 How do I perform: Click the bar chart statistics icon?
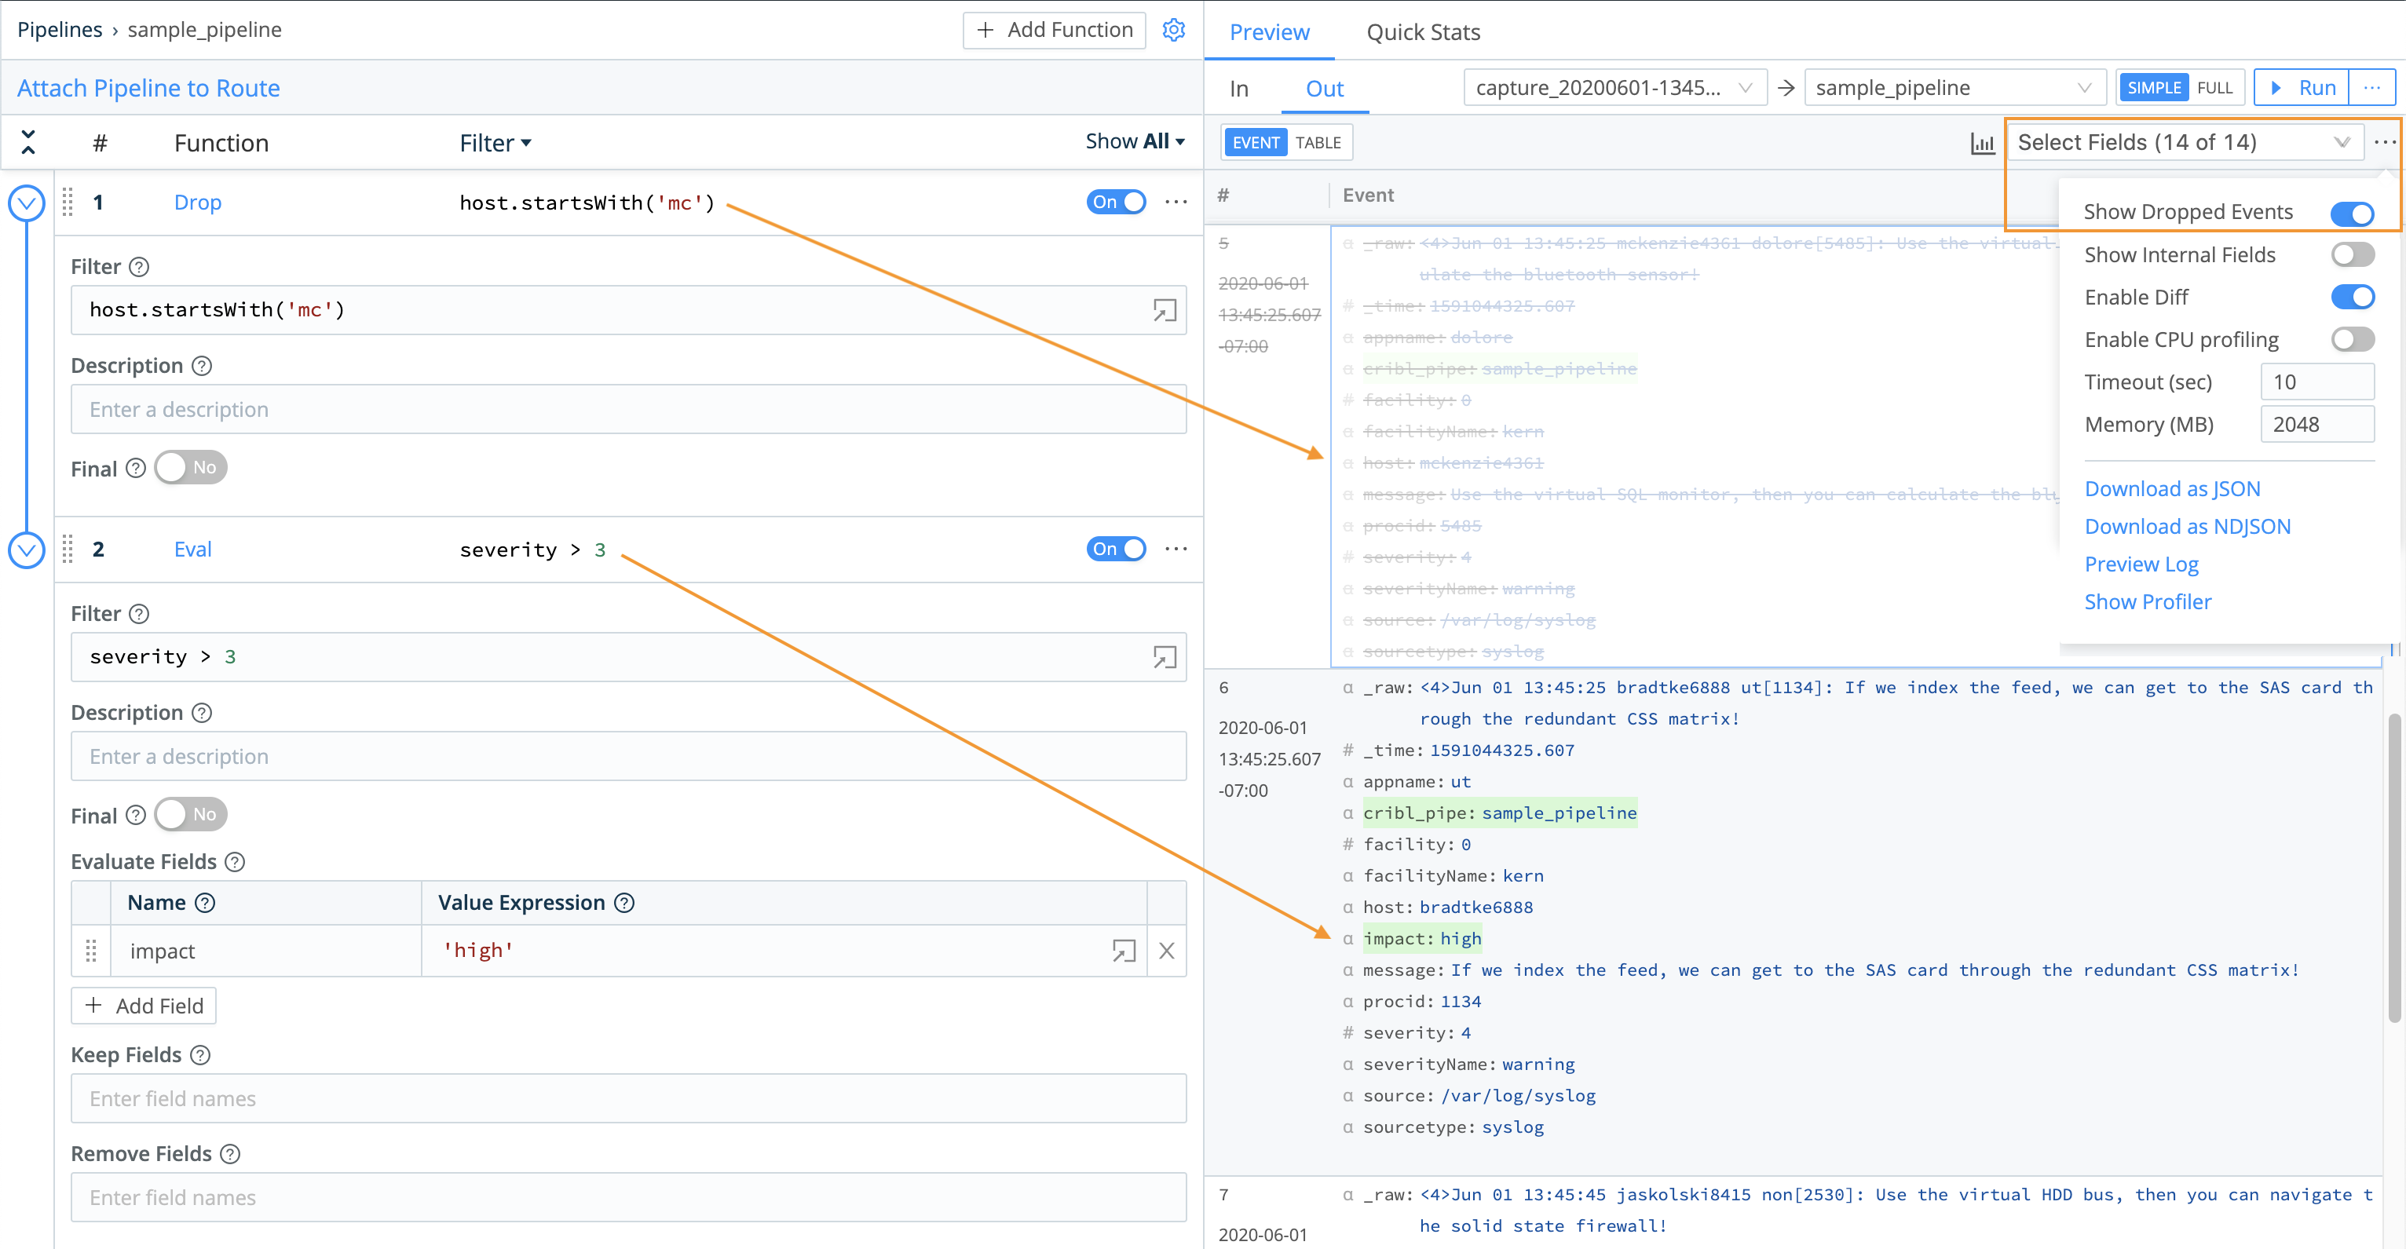click(1982, 143)
